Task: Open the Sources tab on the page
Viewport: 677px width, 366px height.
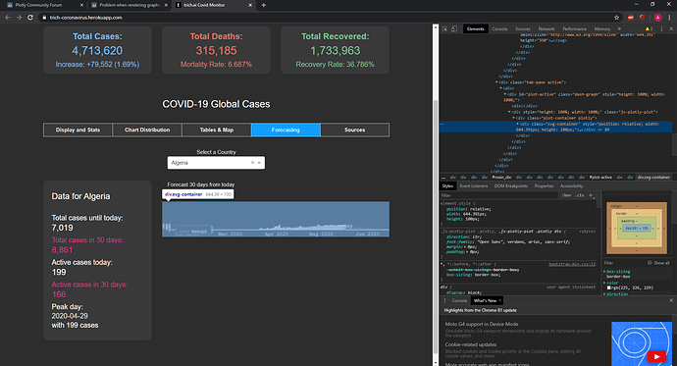Action: pos(355,130)
